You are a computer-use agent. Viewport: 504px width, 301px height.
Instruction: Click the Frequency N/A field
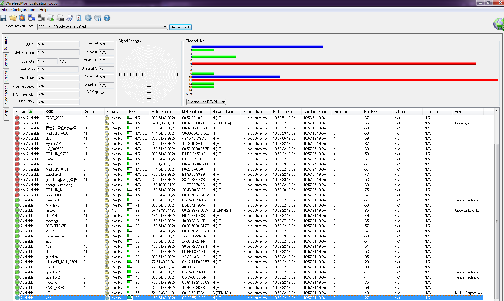pyautogui.click(x=58, y=102)
